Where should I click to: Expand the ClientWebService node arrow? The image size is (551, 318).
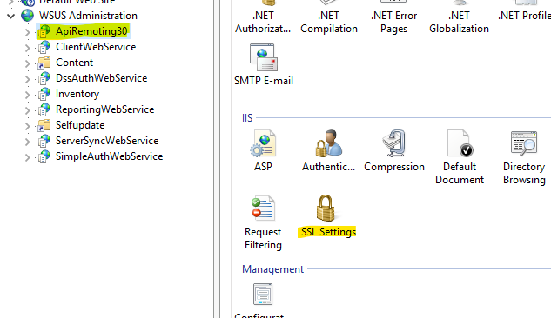point(27,48)
